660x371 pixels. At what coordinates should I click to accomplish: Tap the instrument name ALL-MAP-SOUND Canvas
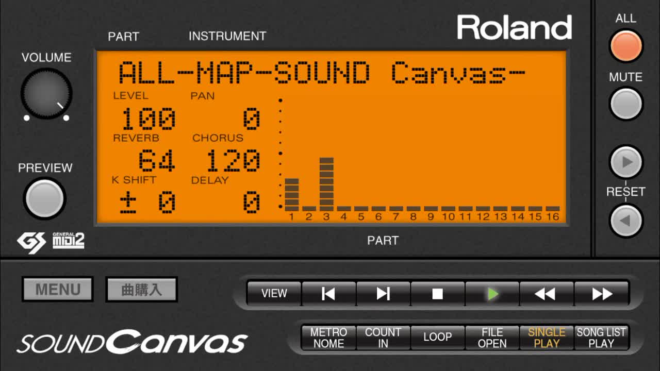321,73
